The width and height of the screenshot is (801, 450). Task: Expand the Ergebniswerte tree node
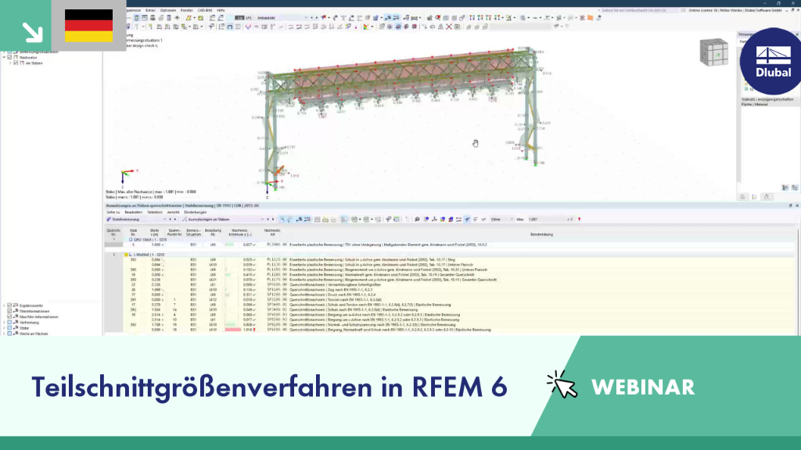[4, 305]
